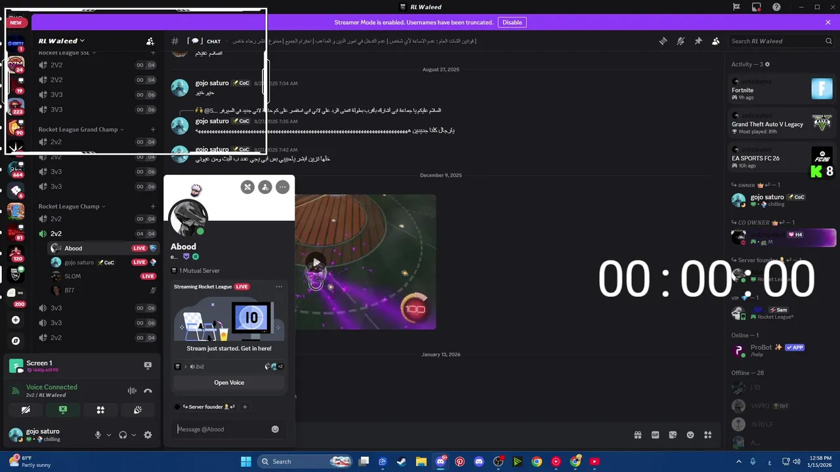Open the apps launcher in chat bar
840x472 pixels.
(707, 435)
